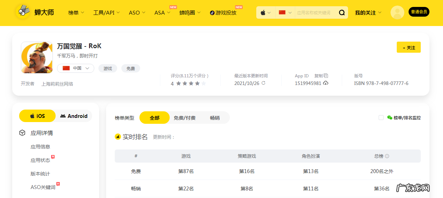
Task: Click the TikTok icon in 游戏投放
Action: (212, 13)
